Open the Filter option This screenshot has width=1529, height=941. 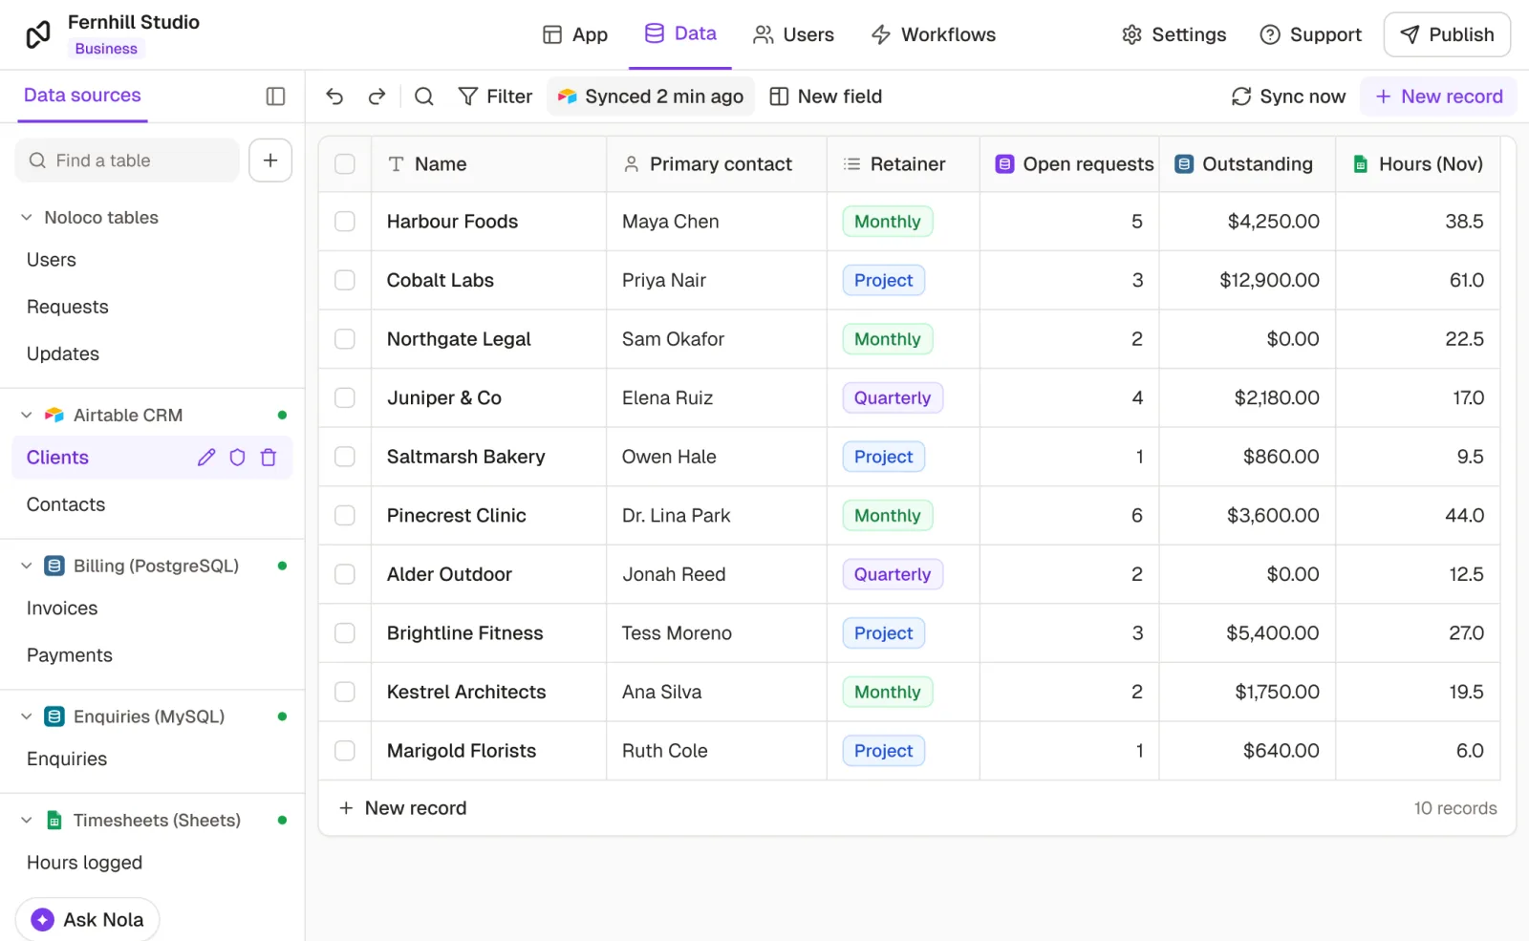(495, 96)
